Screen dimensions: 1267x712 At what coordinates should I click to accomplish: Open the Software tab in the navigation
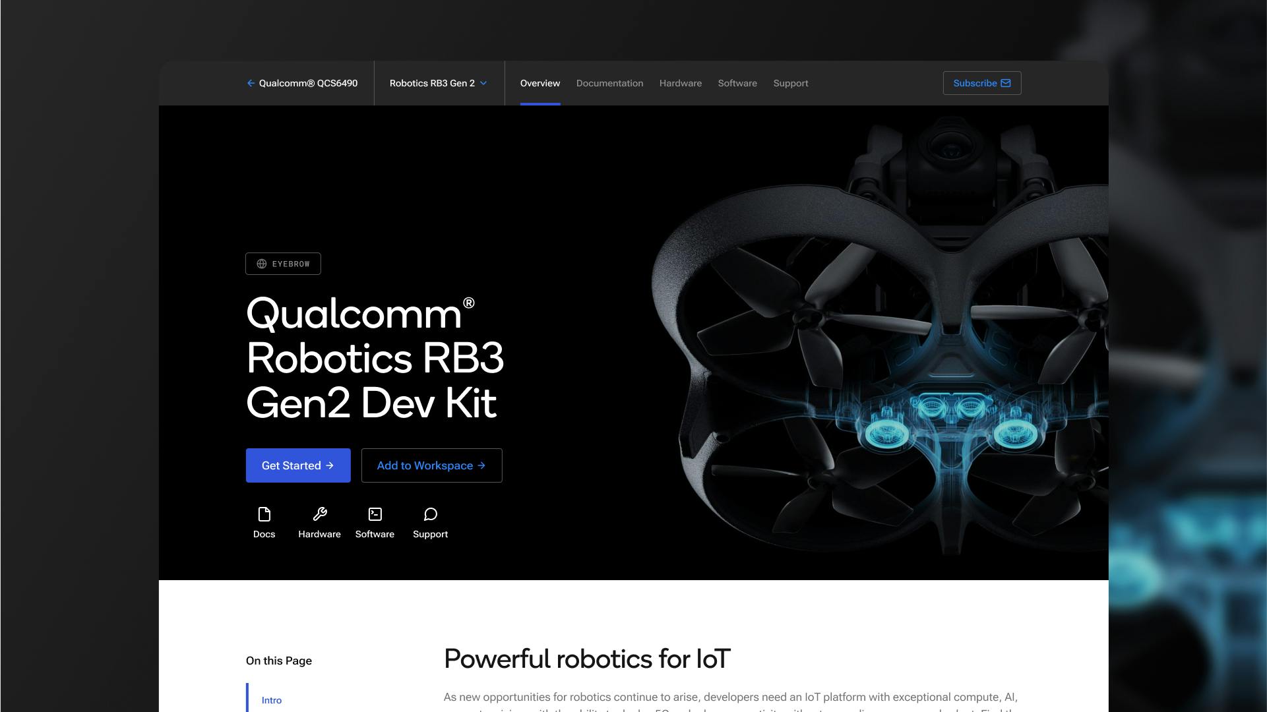[737, 83]
